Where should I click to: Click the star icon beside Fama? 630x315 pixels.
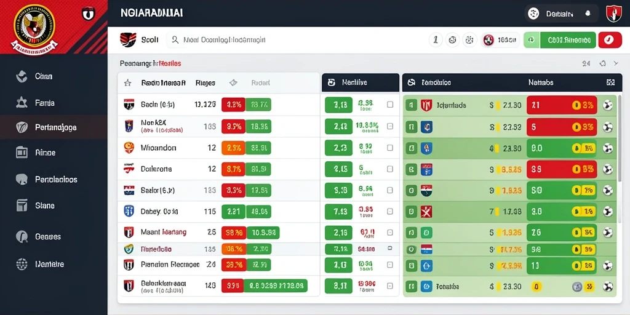point(22,103)
